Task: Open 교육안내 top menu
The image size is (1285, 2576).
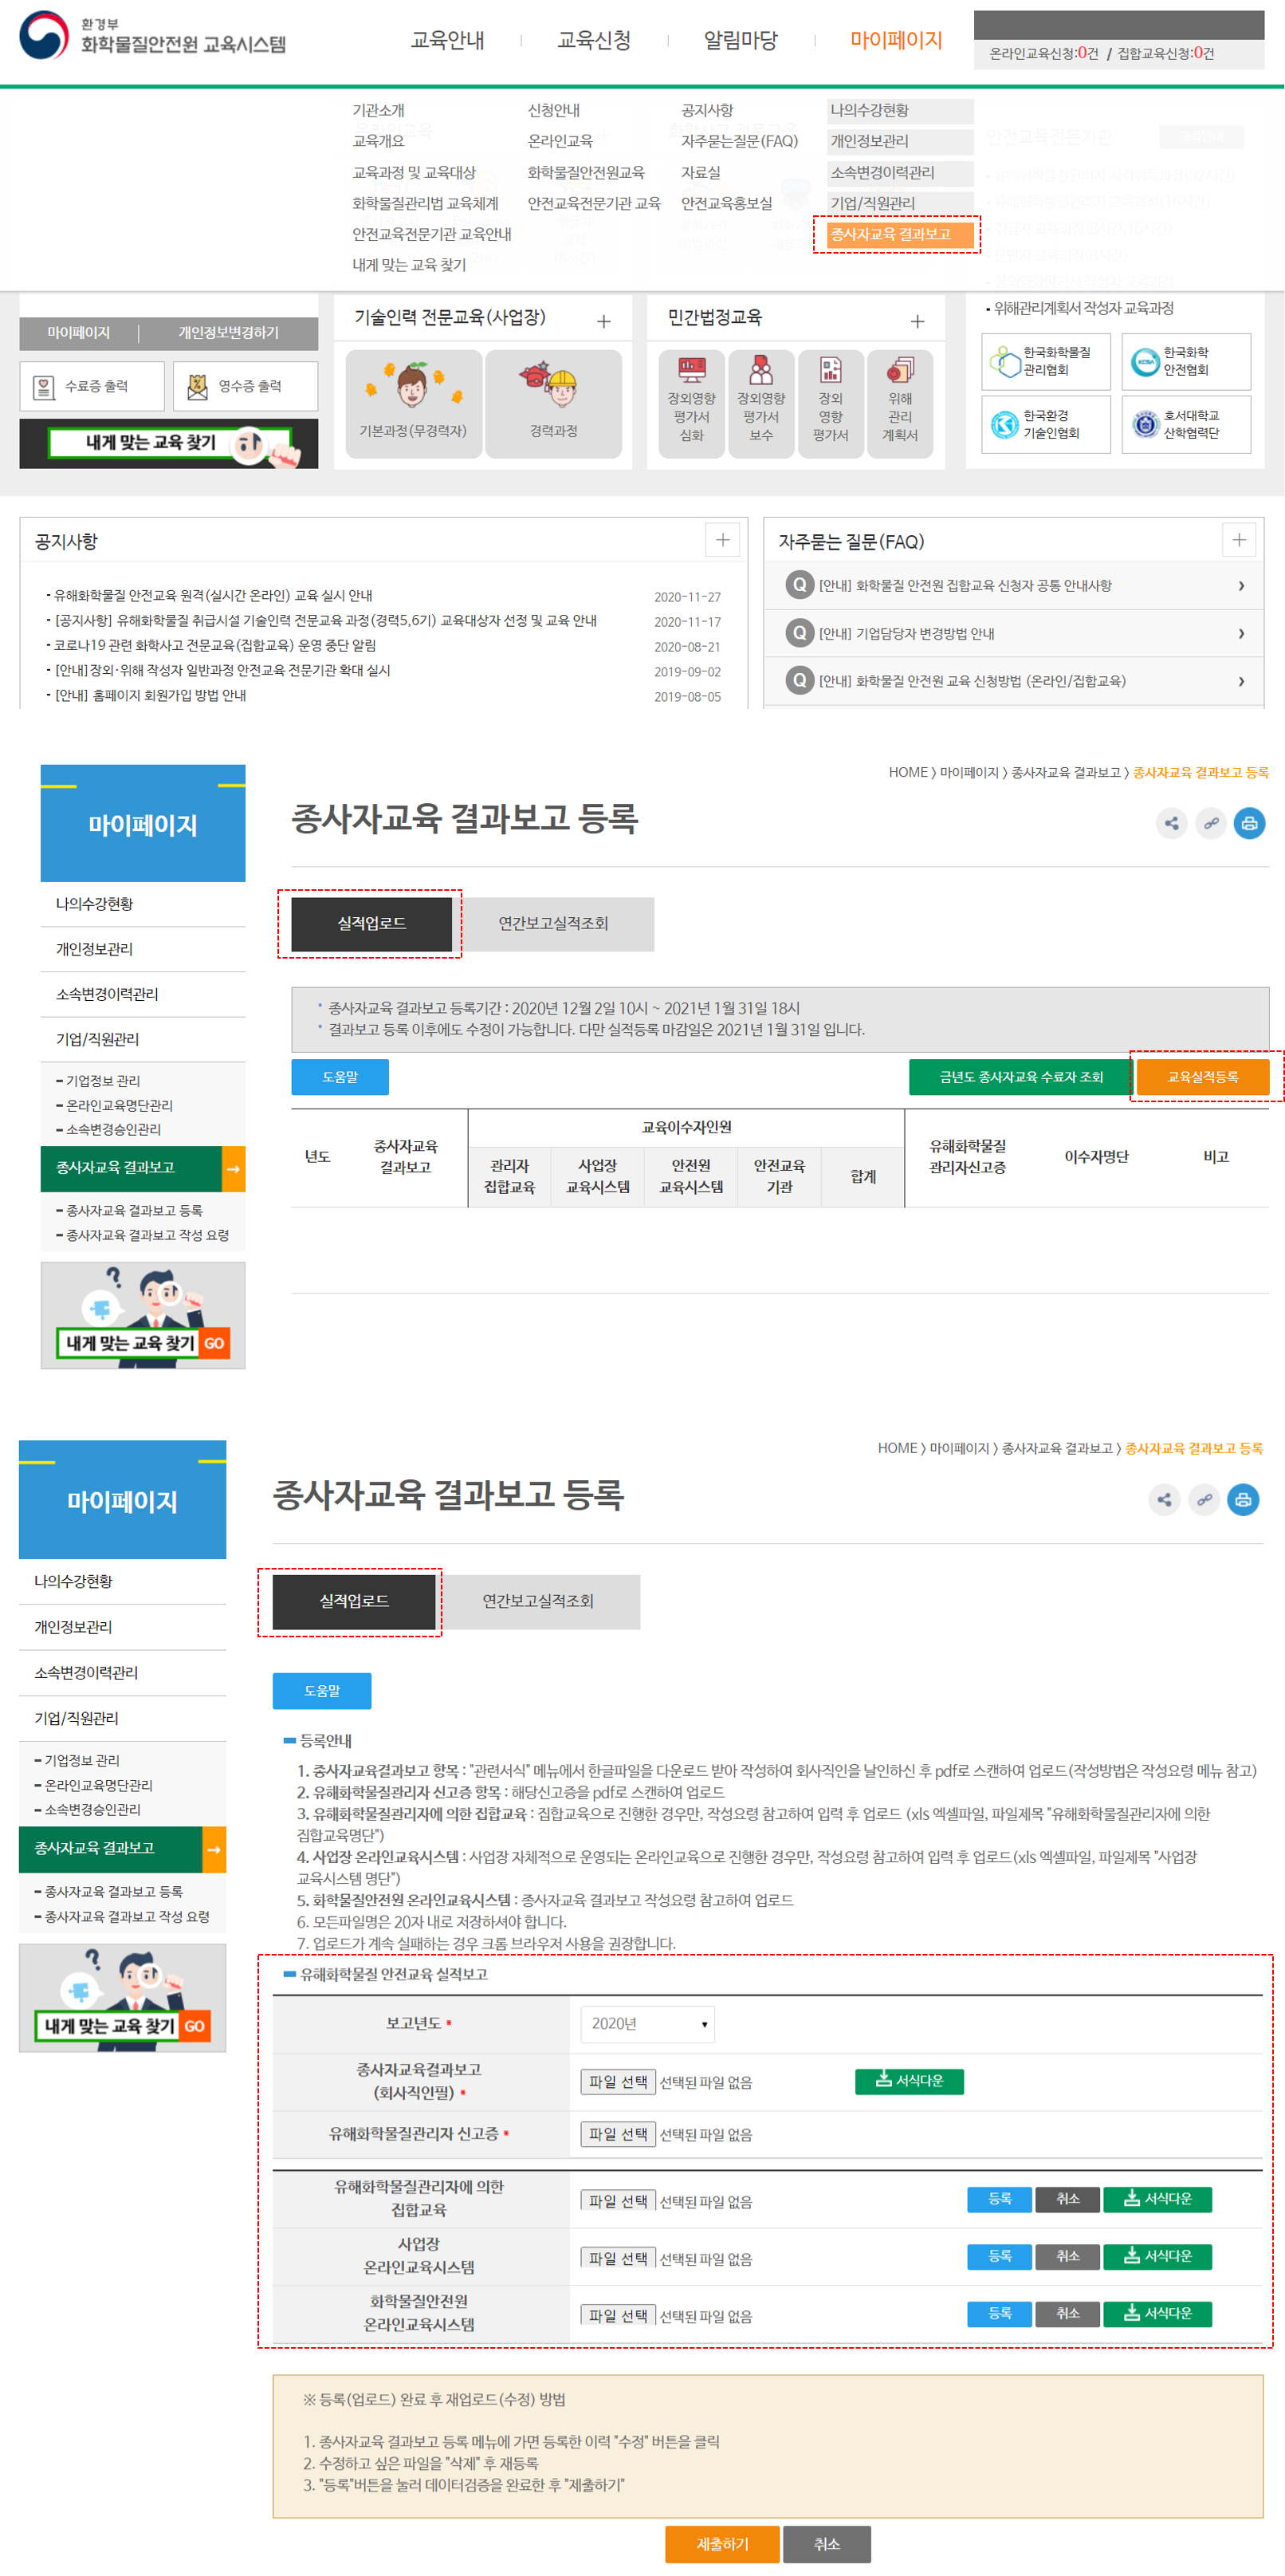Action: click(x=448, y=40)
